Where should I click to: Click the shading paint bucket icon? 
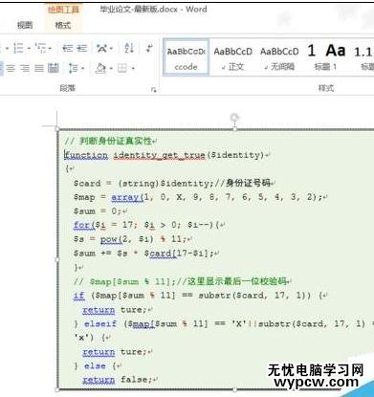[101, 68]
